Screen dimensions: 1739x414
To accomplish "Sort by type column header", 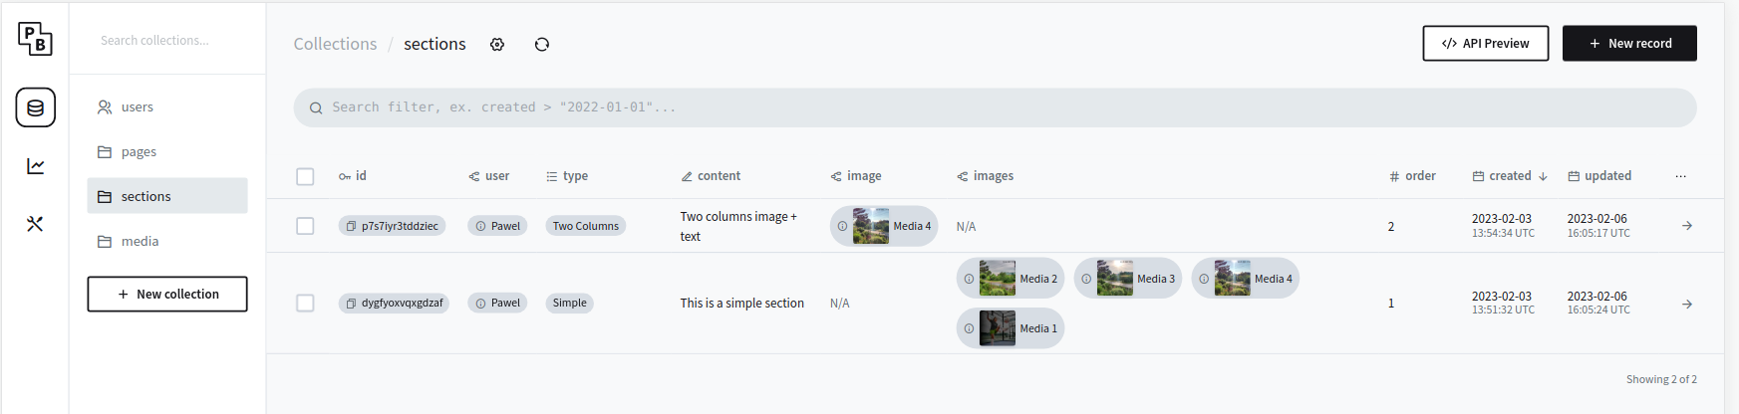I will 567,176.
